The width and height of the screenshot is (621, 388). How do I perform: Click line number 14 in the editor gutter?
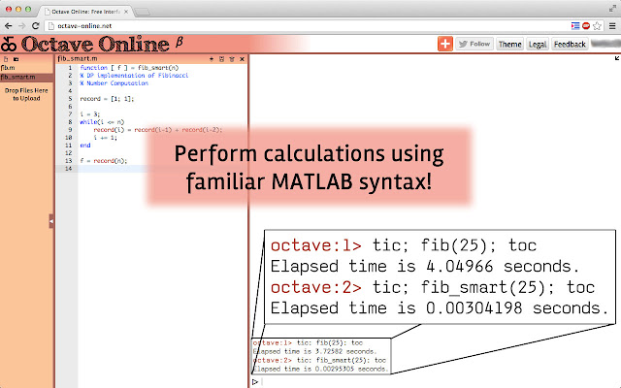pyautogui.click(x=69, y=169)
